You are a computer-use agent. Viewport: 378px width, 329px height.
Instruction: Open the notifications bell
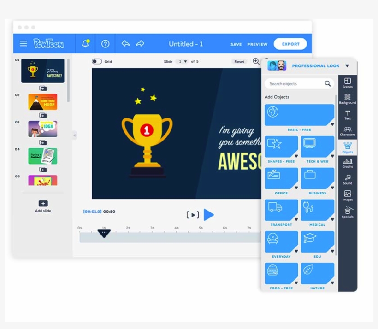pos(85,44)
